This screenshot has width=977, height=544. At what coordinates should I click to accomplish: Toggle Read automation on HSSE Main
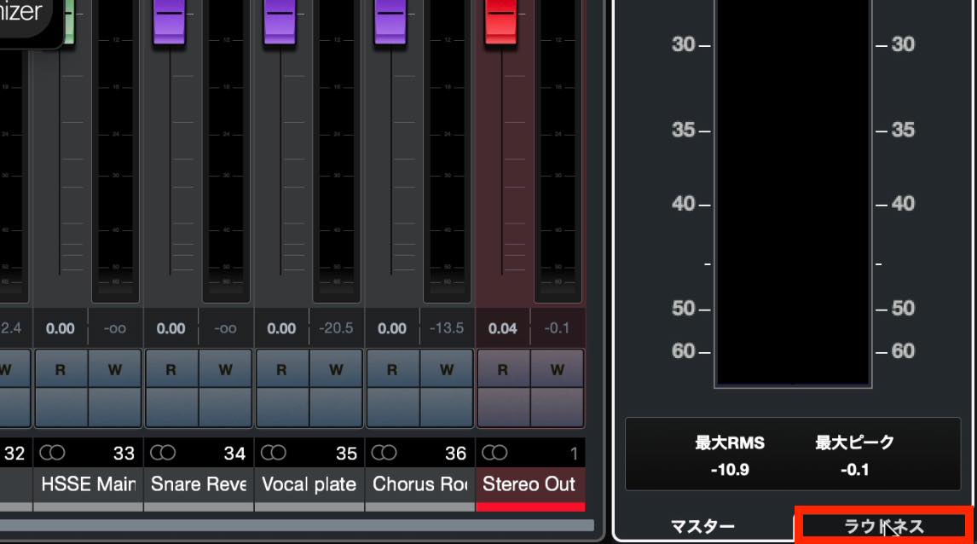click(61, 369)
